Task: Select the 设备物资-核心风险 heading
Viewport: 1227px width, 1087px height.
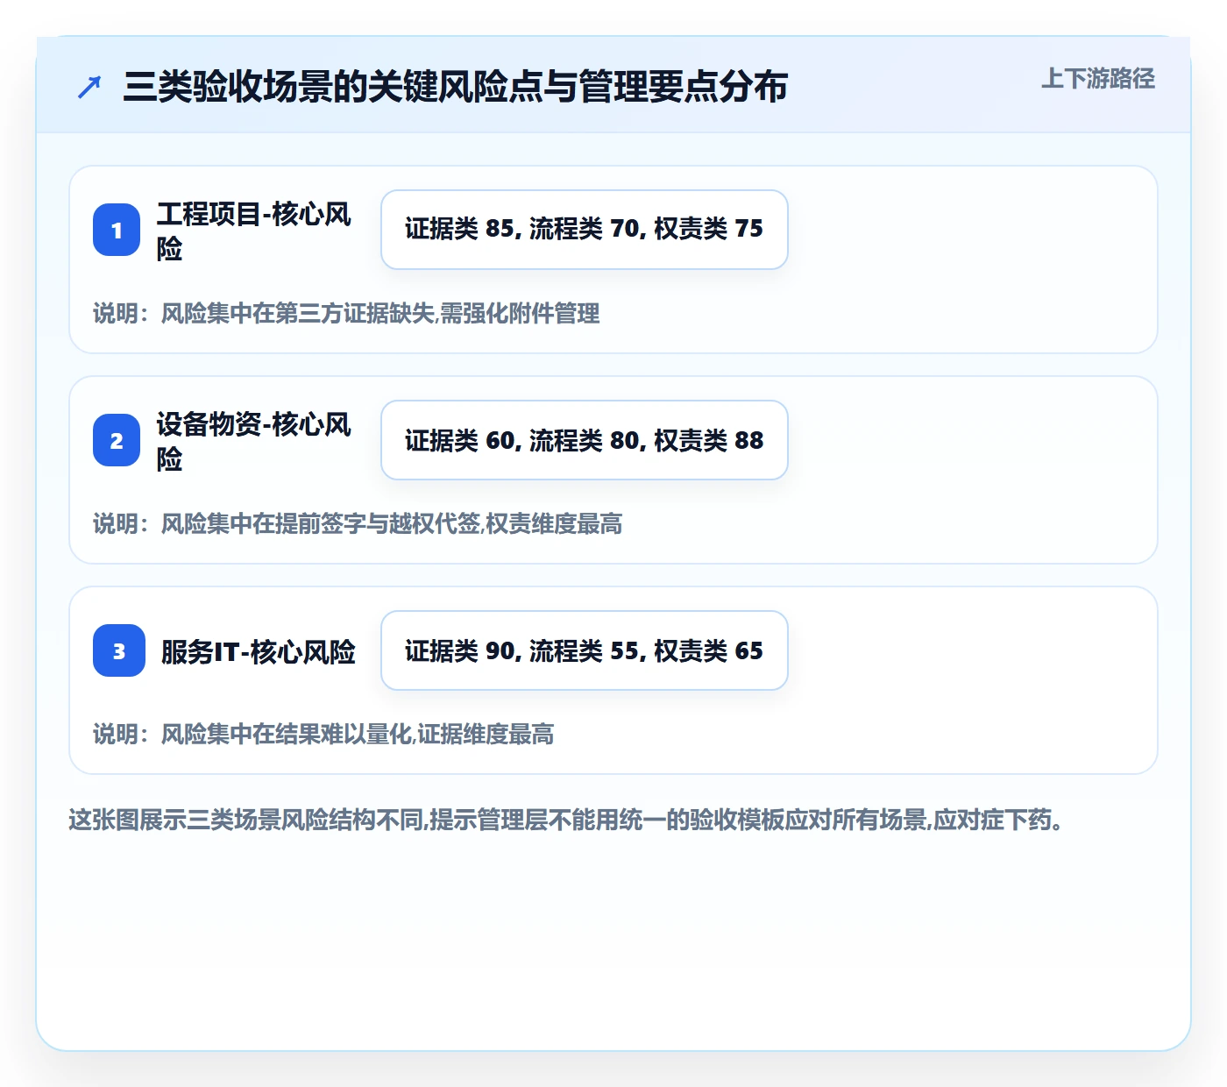Action: (x=254, y=441)
